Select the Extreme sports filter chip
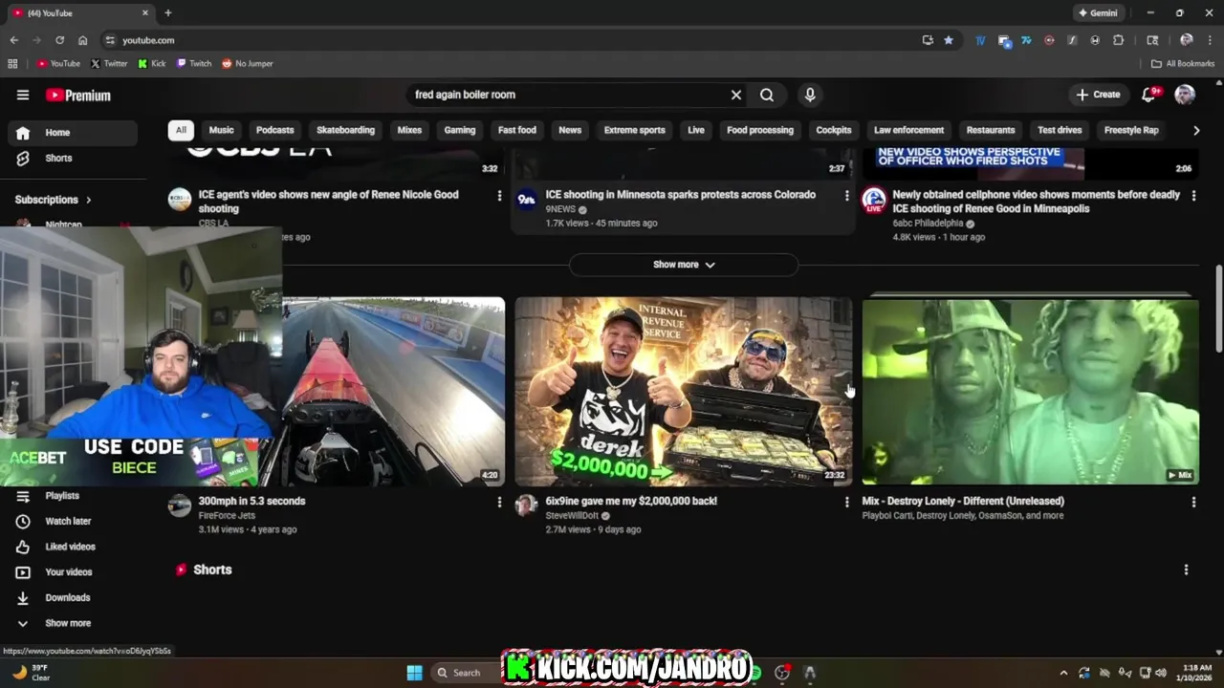 point(635,130)
